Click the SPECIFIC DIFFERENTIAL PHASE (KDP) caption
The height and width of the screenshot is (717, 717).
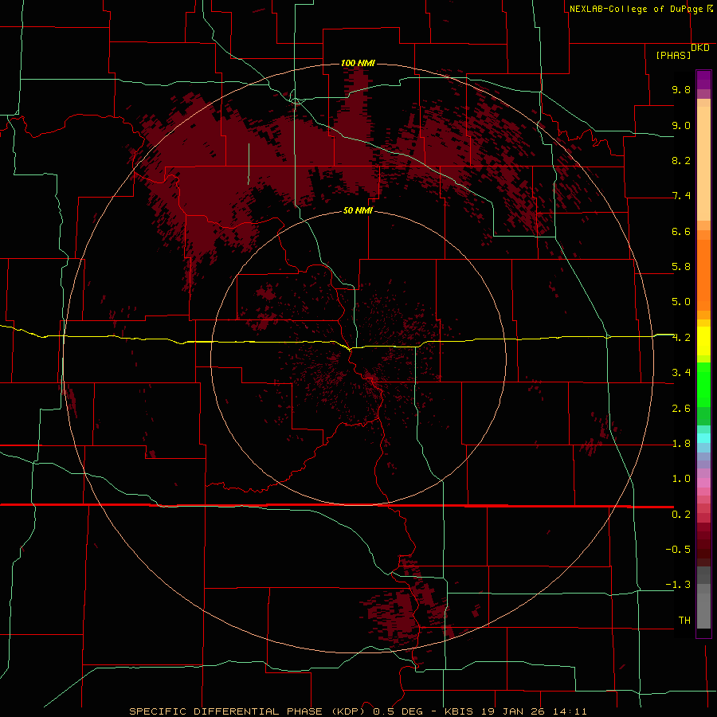tap(247, 711)
